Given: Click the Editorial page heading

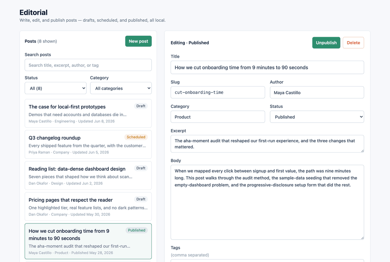Looking at the screenshot, I should click(x=34, y=12).
